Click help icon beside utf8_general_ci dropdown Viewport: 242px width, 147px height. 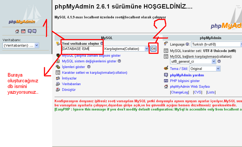tap(219, 61)
